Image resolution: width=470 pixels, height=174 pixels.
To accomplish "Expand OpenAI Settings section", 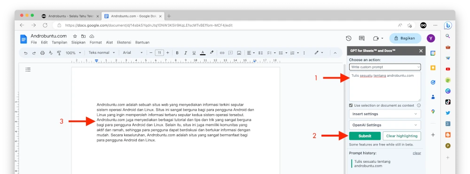I will [385, 125].
